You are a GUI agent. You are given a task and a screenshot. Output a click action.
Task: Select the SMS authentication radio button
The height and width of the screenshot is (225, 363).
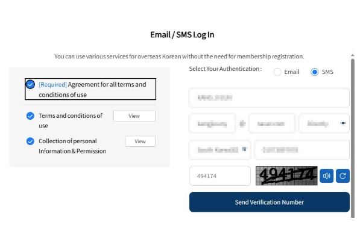pyautogui.click(x=314, y=72)
